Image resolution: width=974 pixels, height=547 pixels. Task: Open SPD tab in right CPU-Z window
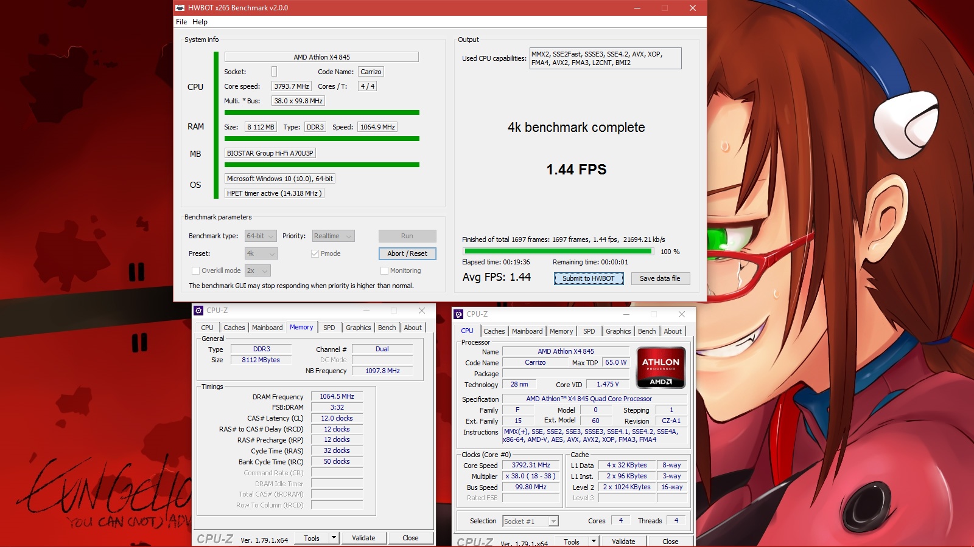(x=589, y=331)
